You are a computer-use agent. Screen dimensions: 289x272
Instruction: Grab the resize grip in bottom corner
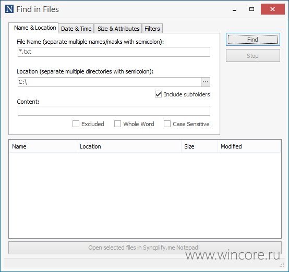[x=282, y=265]
